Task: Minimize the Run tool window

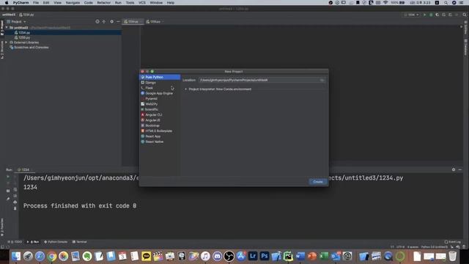Action: [460, 169]
